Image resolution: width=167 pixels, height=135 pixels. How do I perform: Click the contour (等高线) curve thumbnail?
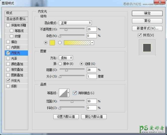[x=63, y=93]
